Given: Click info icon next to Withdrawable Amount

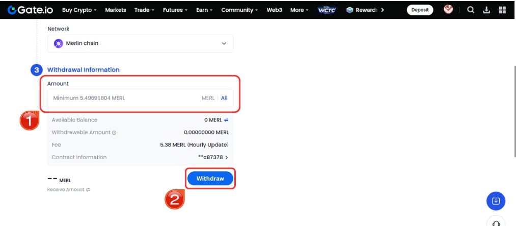Looking at the screenshot, I should pos(114,133).
